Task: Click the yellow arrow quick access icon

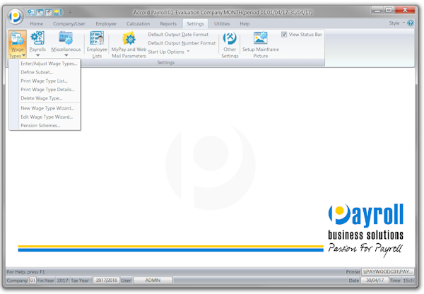Action: [x=58, y=12]
